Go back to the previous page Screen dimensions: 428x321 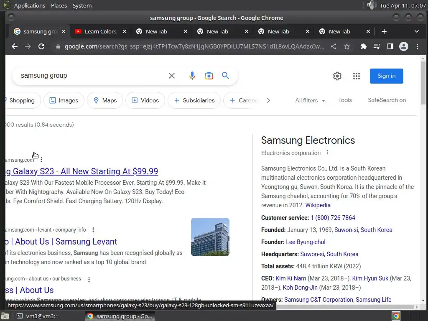15,46
